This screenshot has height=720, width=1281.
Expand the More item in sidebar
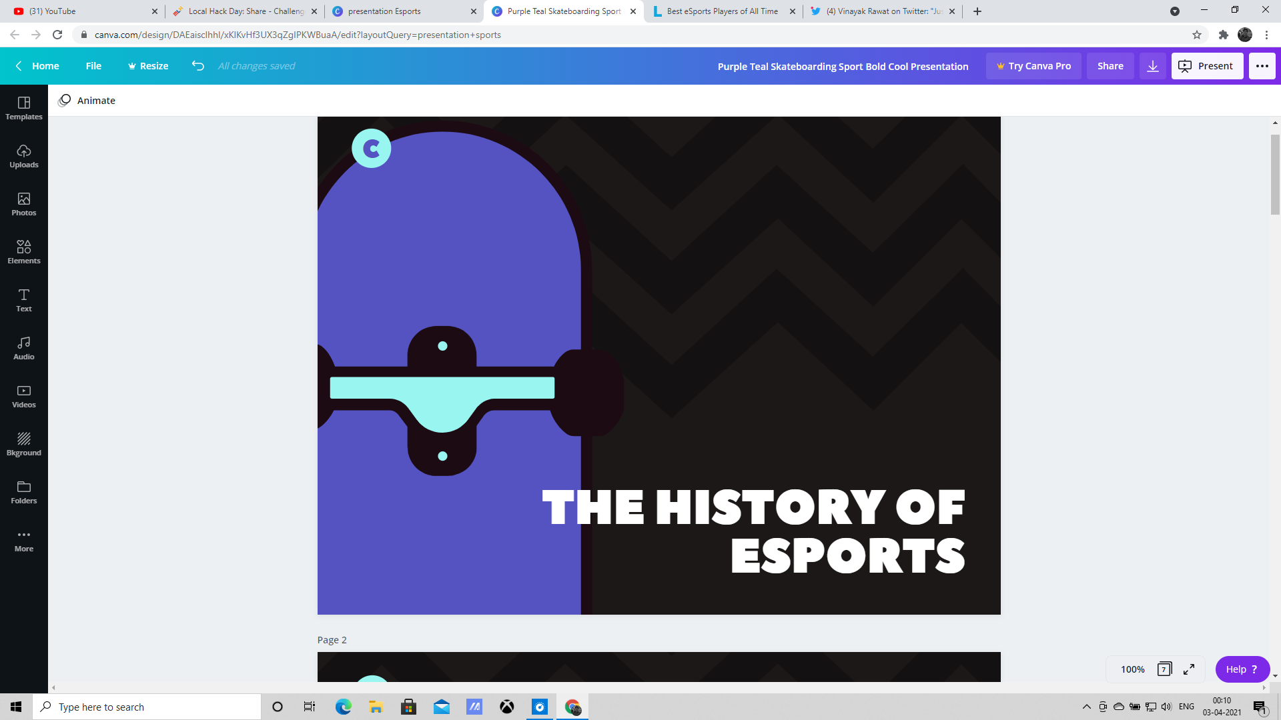click(x=24, y=540)
